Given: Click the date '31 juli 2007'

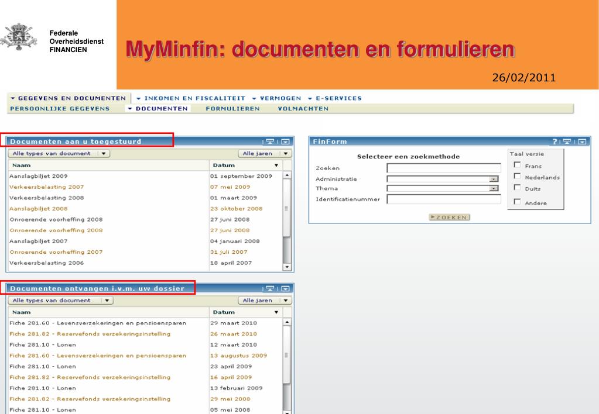Looking at the screenshot, I should (229, 252).
